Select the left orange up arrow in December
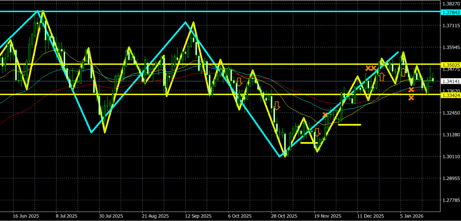The image size is (461, 221). 381,77
